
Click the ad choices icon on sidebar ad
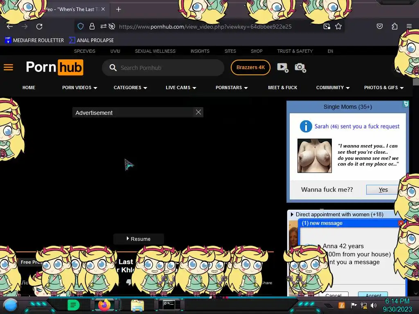click(x=405, y=104)
